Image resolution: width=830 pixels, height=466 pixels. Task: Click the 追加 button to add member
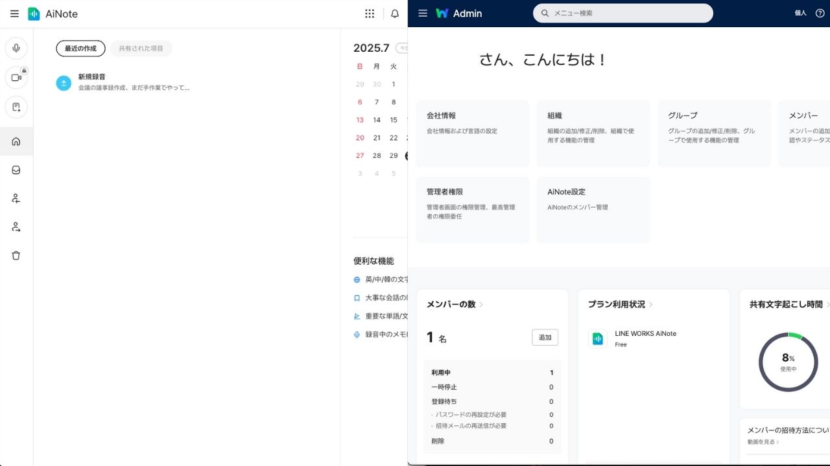(x=545, y=337)
